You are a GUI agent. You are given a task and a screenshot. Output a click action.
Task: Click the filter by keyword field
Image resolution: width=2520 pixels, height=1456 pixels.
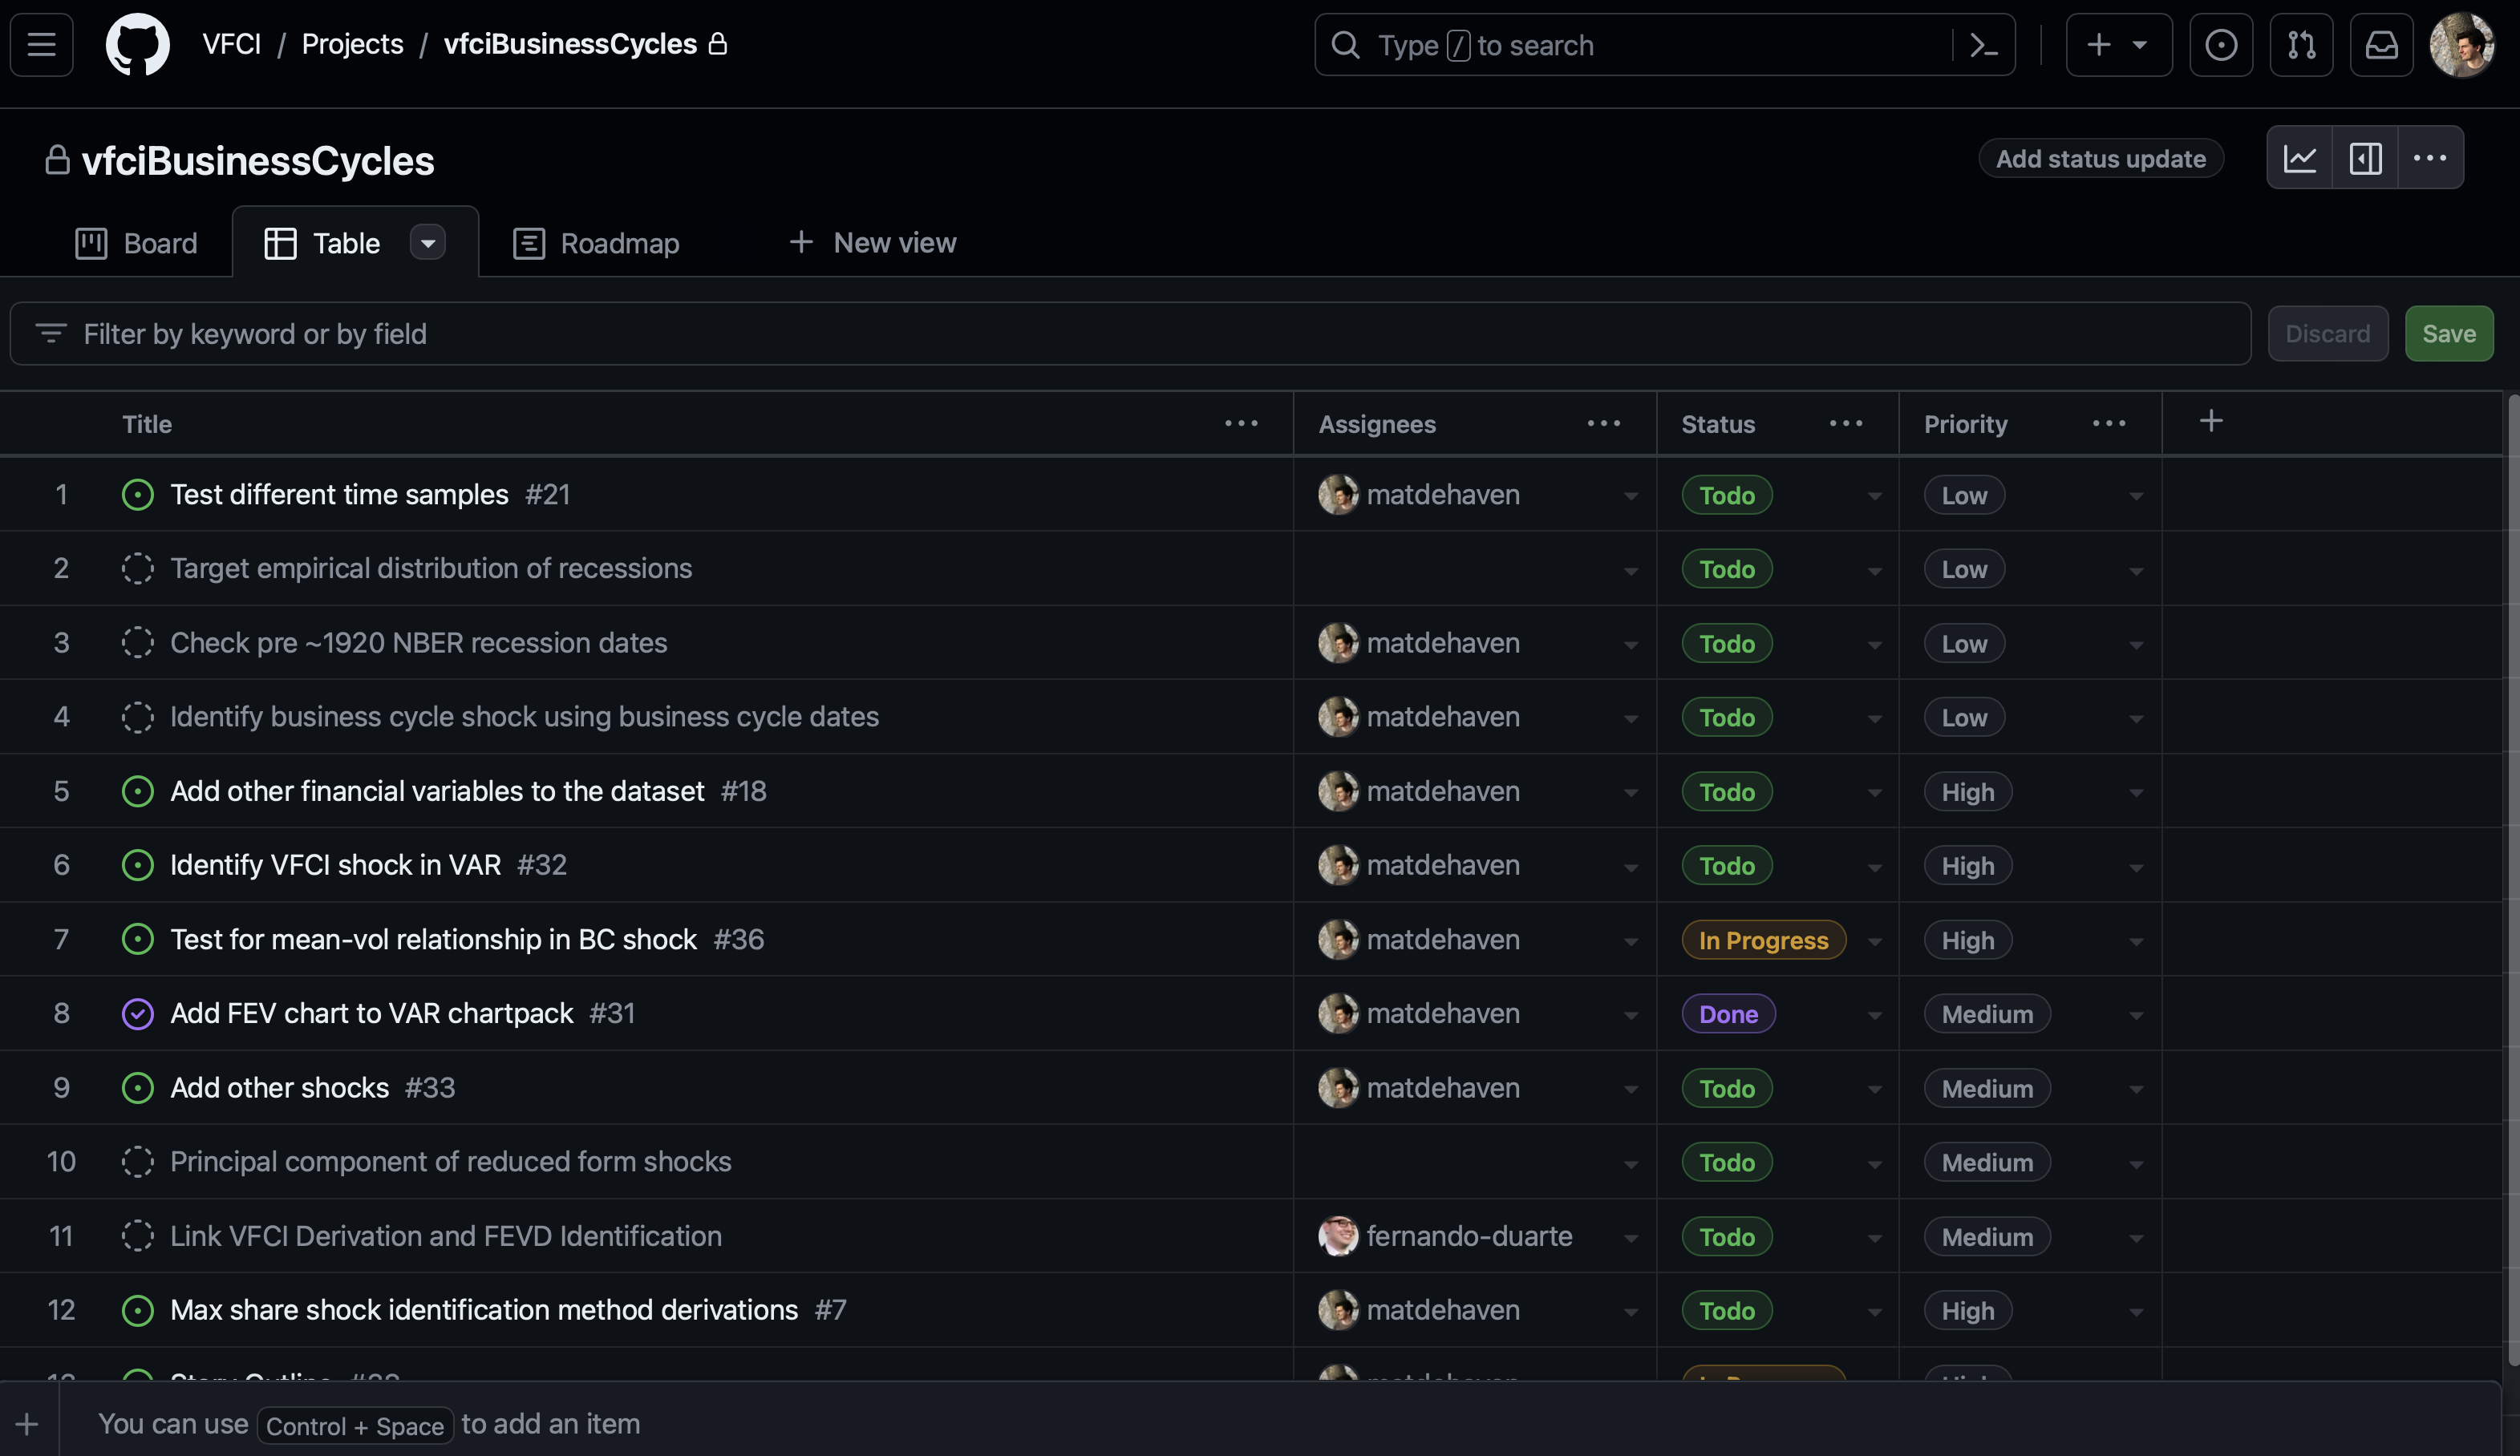tap(1130, 334)
